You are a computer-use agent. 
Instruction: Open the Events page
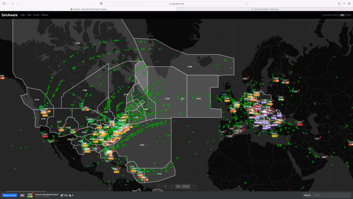pyautogui.click(x=36, y=15)
